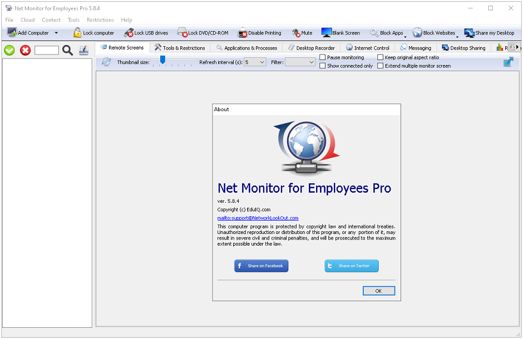Open the Tools menu
The image size is (523, 339).
coord(73,20)
